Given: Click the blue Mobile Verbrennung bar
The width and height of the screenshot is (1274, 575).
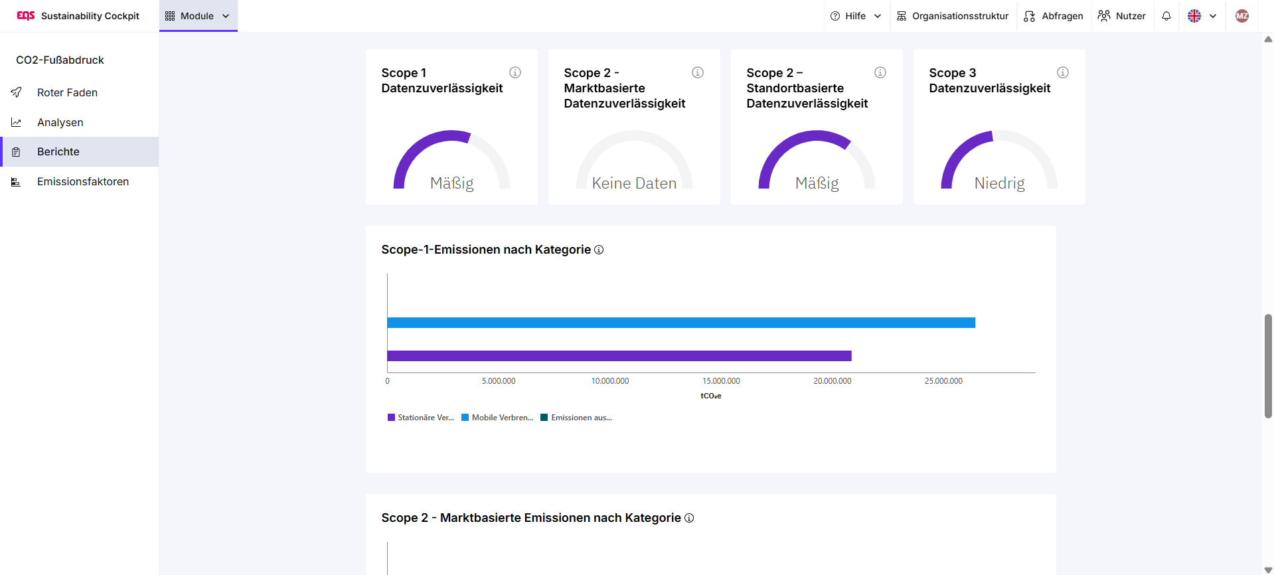Looking at the screenshot, I should (680, 323).
